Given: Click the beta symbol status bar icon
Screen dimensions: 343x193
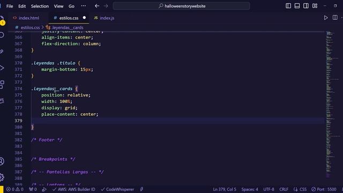Looking at the screenshot, I should (141, 189).
